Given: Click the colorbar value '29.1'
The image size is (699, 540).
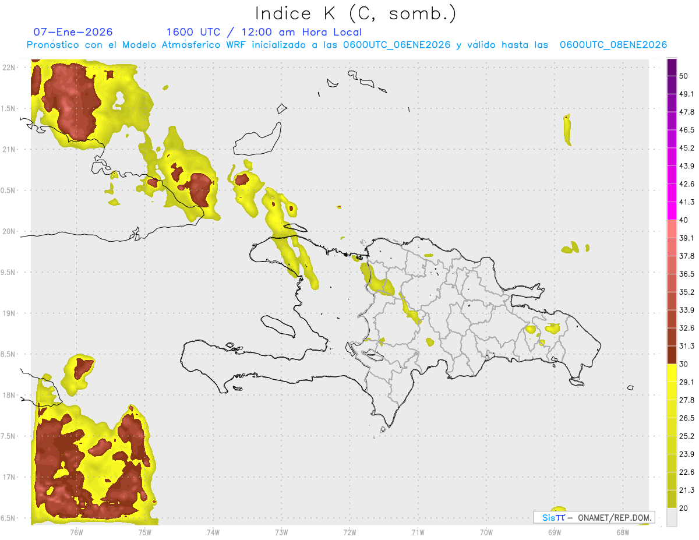Looking at the screenshot, I should [x=687, y=382].
